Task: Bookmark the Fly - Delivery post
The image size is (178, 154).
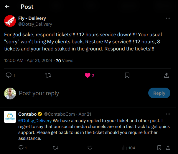Action: click(127, 75)
